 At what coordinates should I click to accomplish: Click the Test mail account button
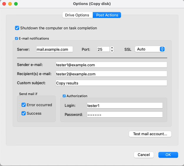pyautogui.click(x=150, y=134)
